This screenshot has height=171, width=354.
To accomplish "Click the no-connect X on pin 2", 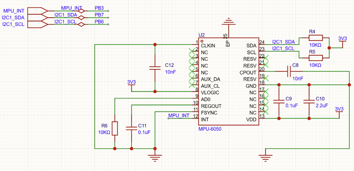I will 191,52.
